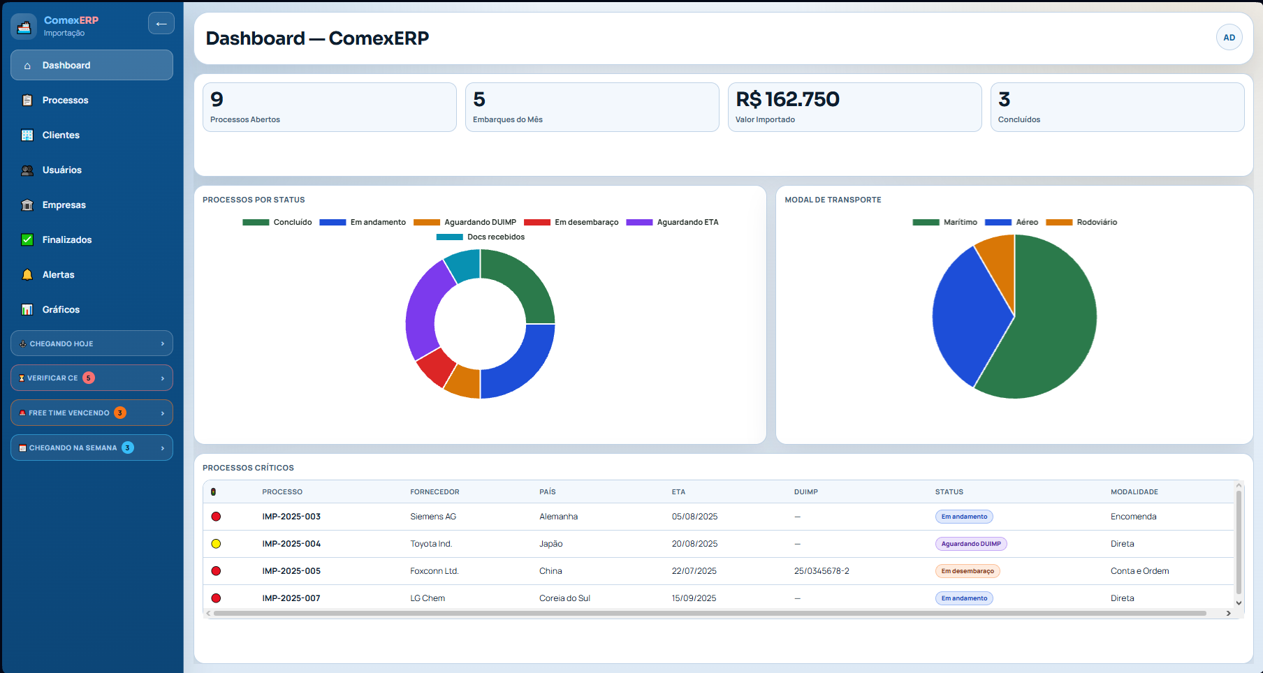Click yellow status dot for IMP-2025-004
This screenshot has height=673, width=1263.
pos(216,544)
